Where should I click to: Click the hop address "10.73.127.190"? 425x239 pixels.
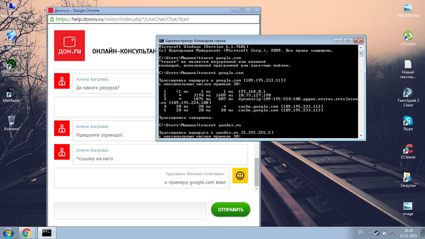click(254, 95)
